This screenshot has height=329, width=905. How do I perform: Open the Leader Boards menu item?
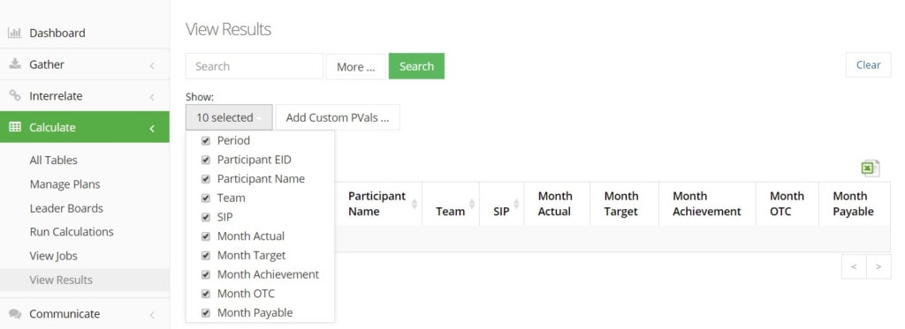click(66, 208)
